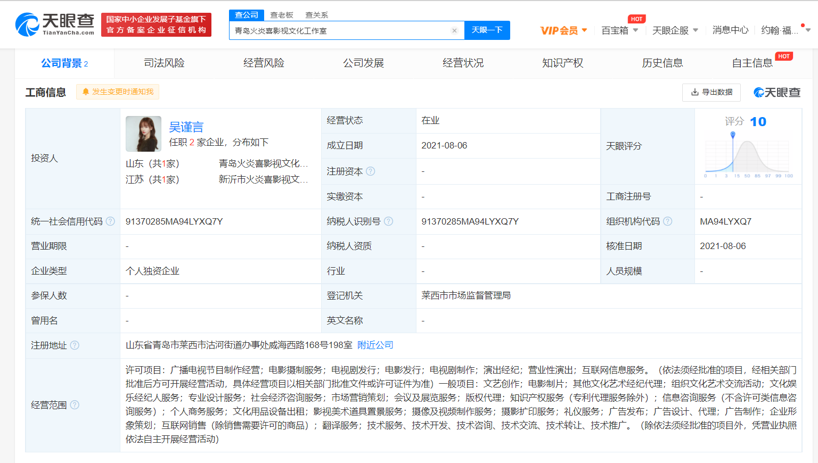
Task: Click the 附近公司 link
Action: coord(375,345)
